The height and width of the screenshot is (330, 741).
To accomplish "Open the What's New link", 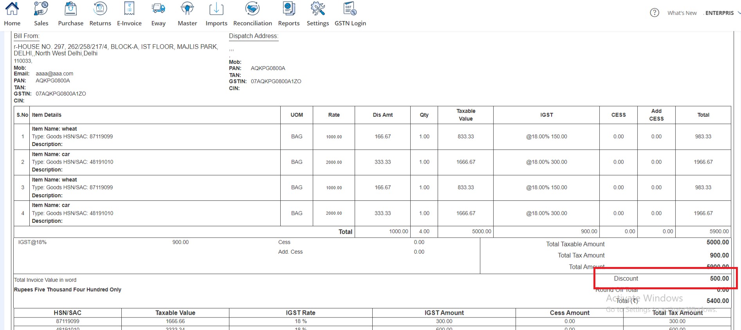I will (682, 13).
